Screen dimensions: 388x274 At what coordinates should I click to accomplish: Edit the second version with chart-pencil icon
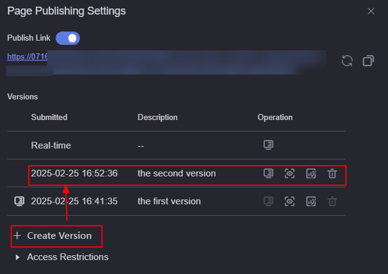click(x=311, y=173)
